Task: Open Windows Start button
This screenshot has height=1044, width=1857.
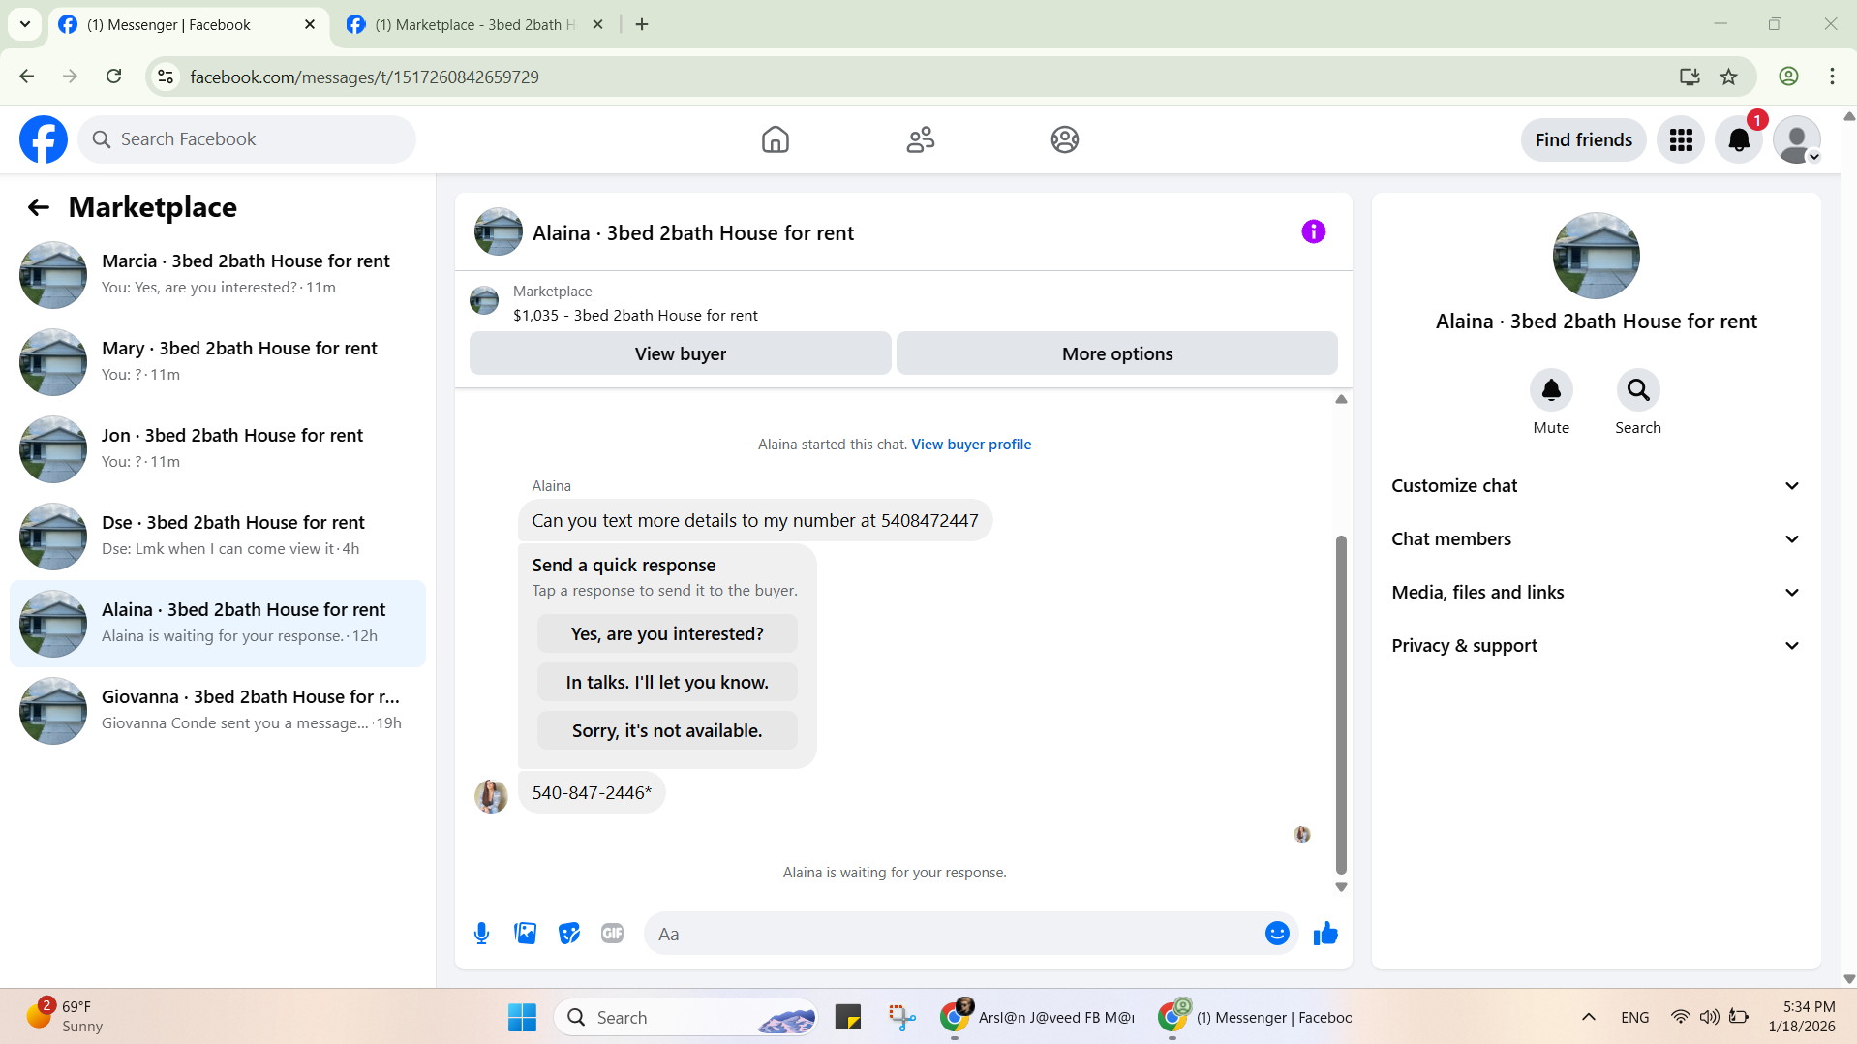Action: click(522, 1017)
